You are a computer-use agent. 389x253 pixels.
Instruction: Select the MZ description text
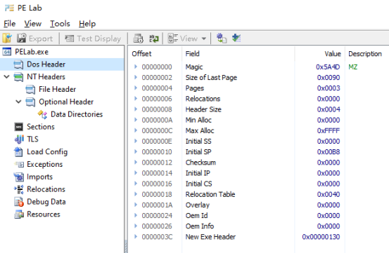pos(353,67)
